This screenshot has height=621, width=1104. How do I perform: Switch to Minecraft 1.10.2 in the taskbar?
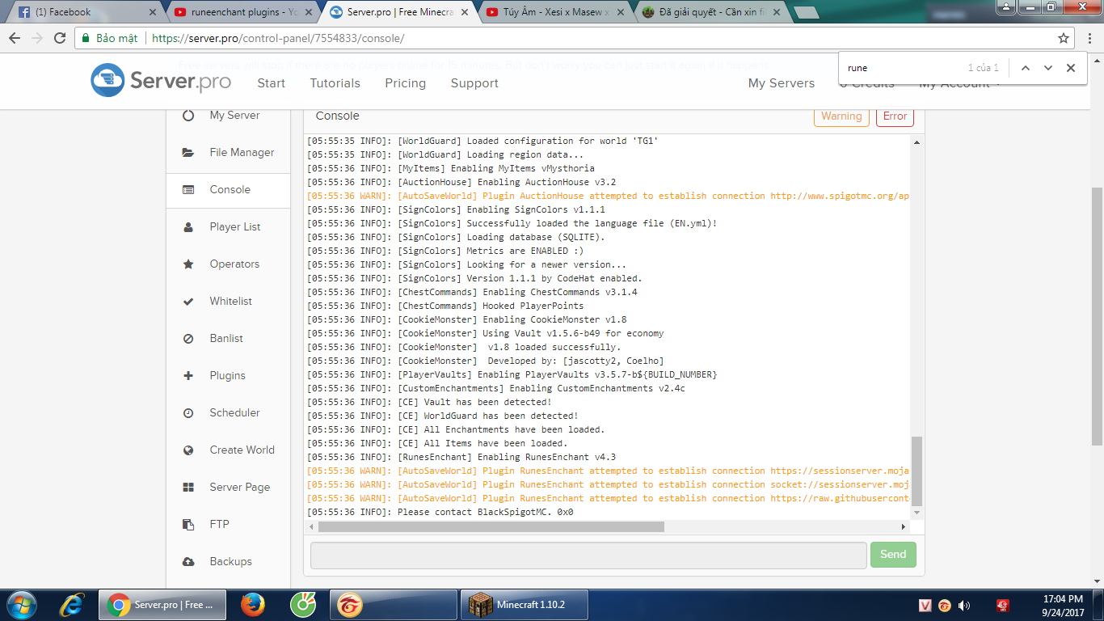[x=525, y=605]
